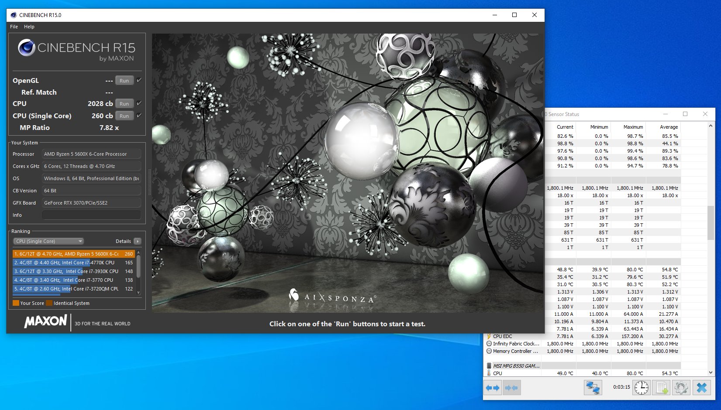The image size is (721, 410).
Task: Open remote monitoring network computers icon
Action: 593,387
